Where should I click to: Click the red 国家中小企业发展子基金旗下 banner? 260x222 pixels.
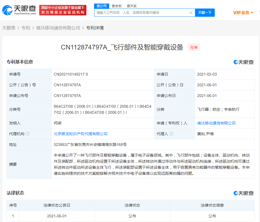click(63, 10)
